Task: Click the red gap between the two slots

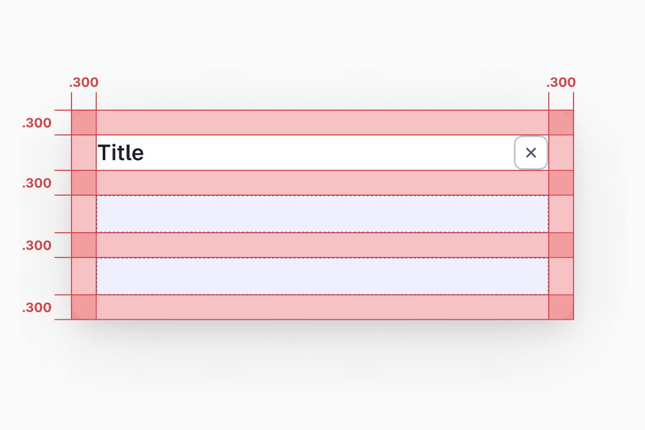Action: (322, 245)
